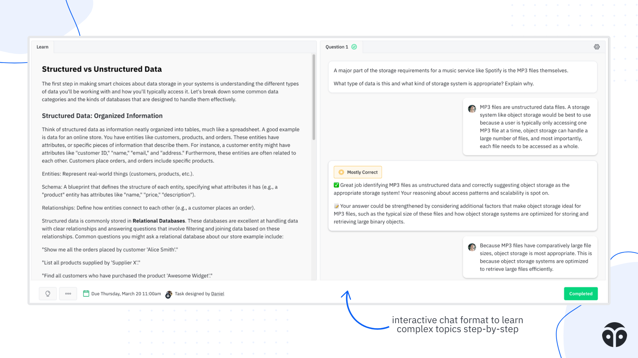Open the settings gear in question panel

pos(596,47)
